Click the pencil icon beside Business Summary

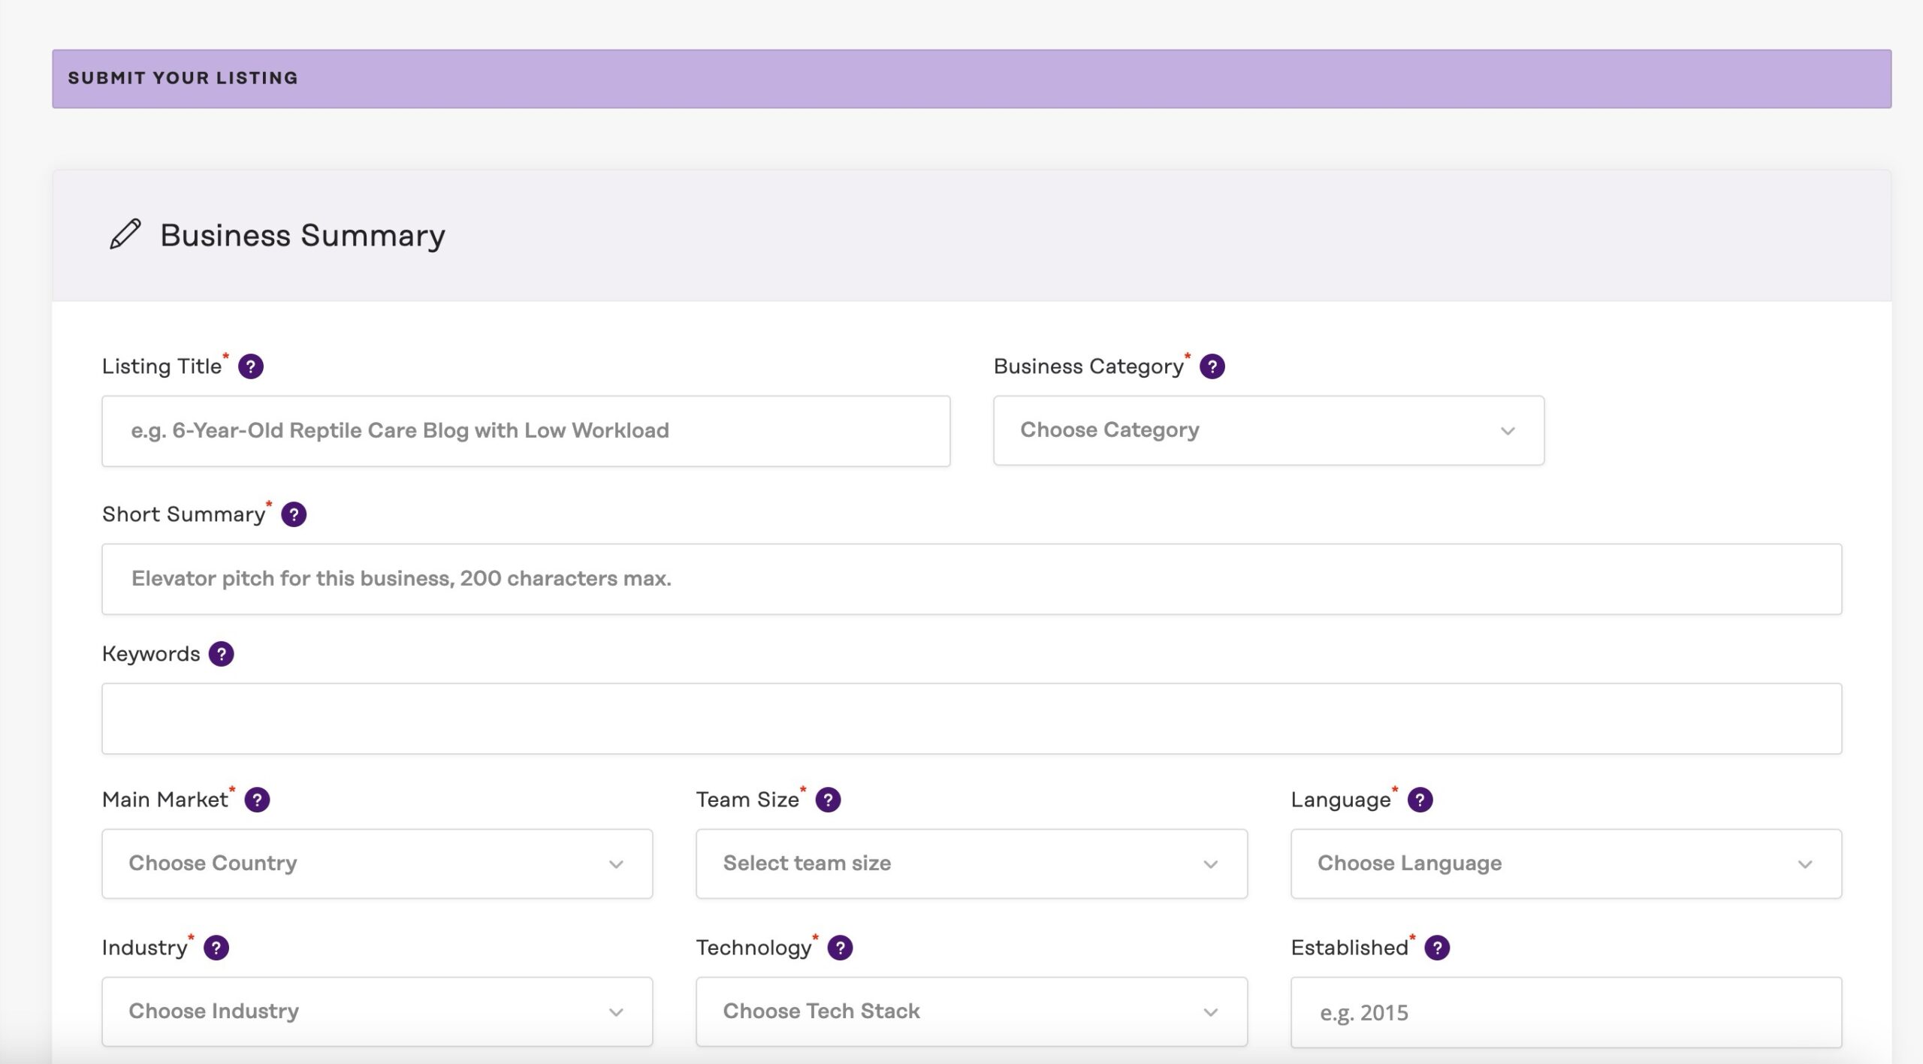click(x=125, y=234)
